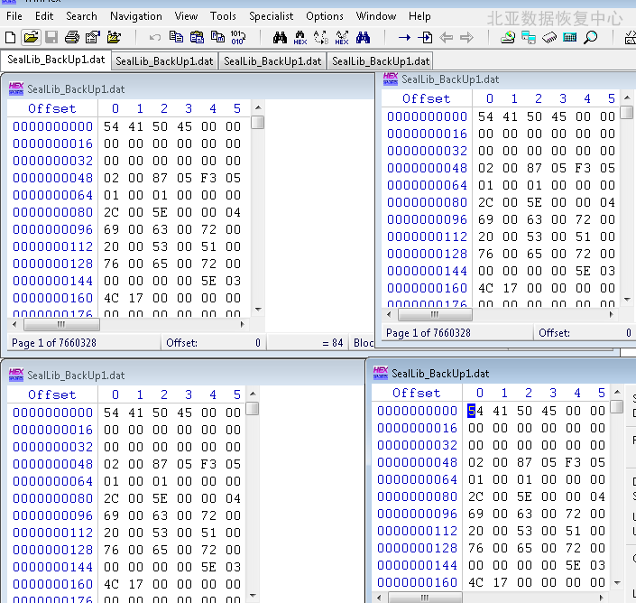Click offset 0000000128 in the bottom-right window
The height and width of the screenshot is (603, 636).
(x=417, y=548)
